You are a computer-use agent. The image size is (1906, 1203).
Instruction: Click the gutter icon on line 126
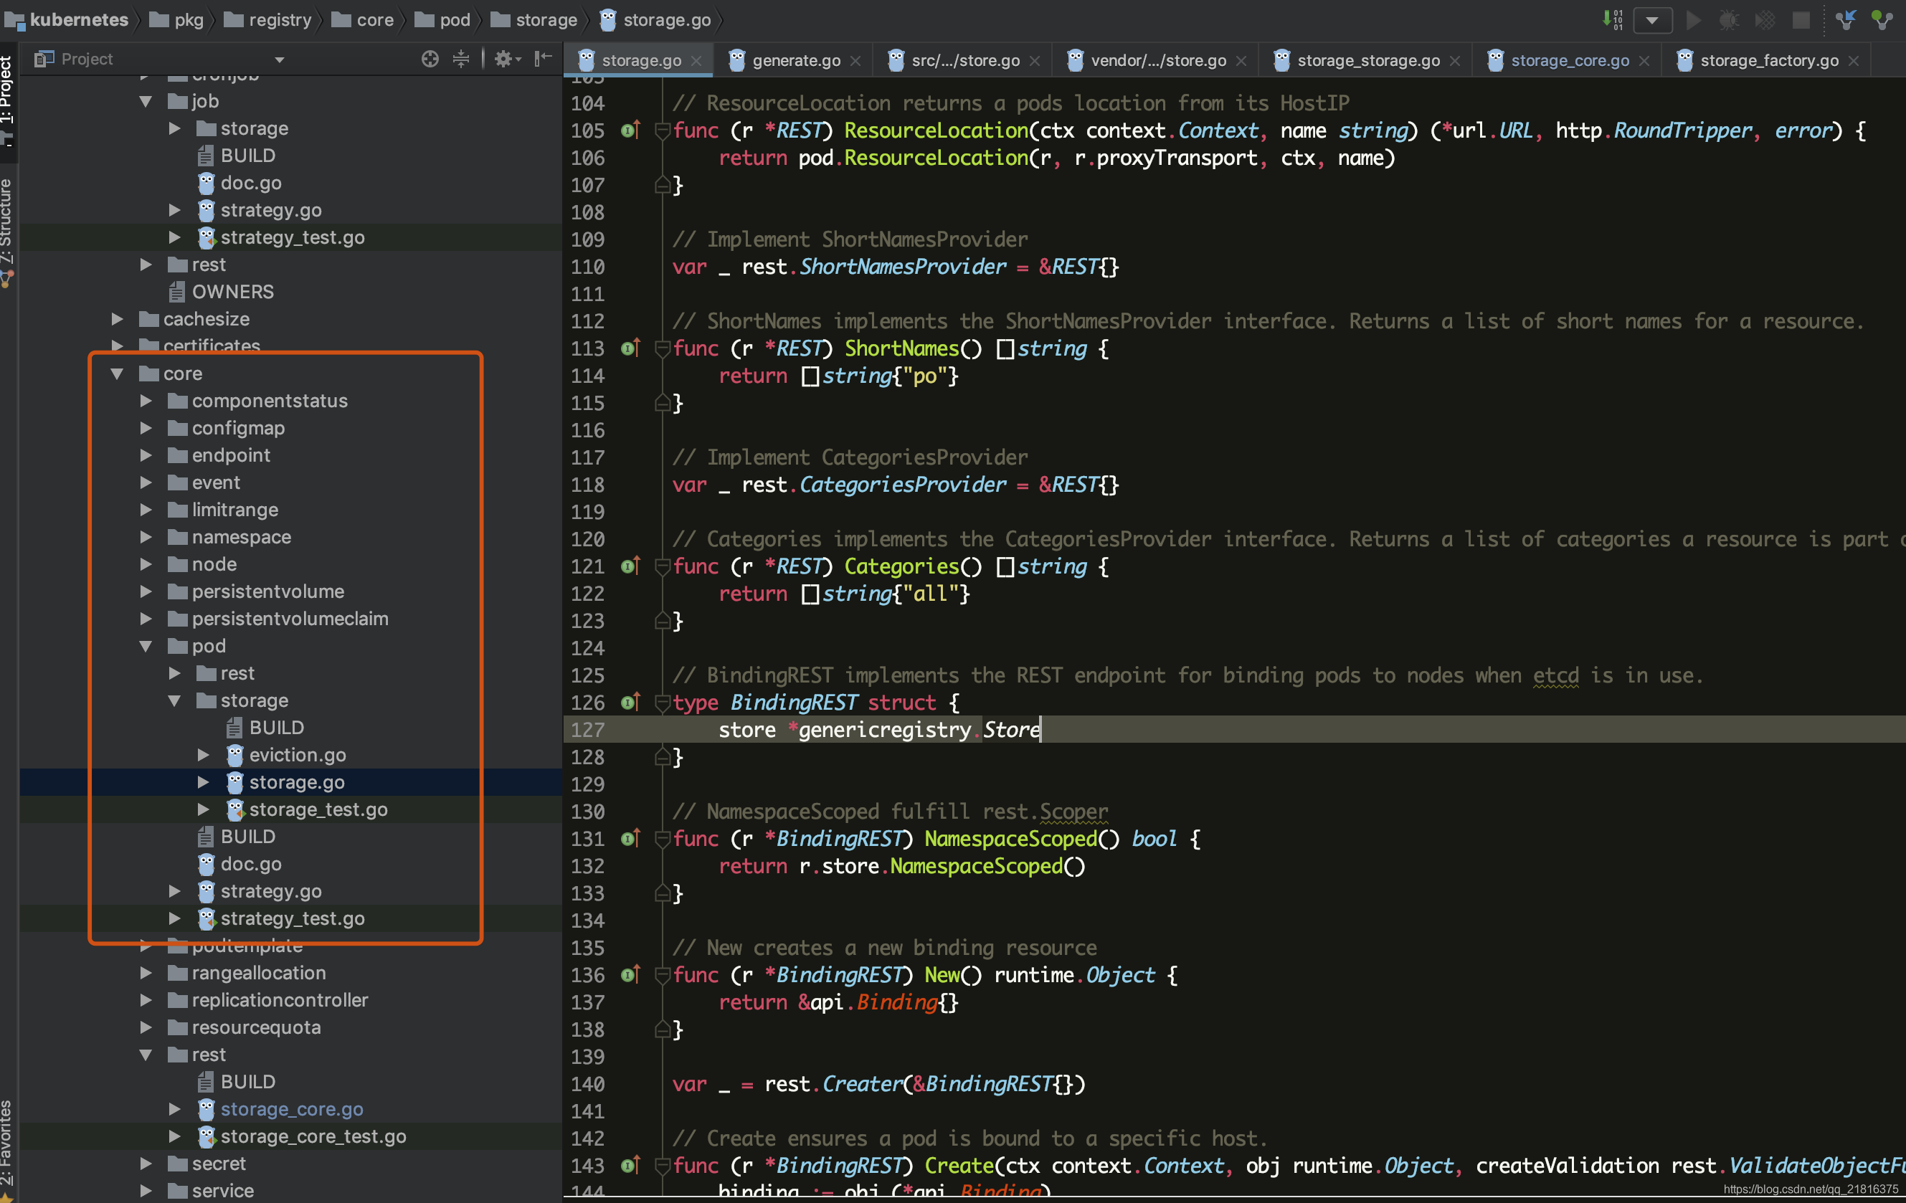coord(630,702)
